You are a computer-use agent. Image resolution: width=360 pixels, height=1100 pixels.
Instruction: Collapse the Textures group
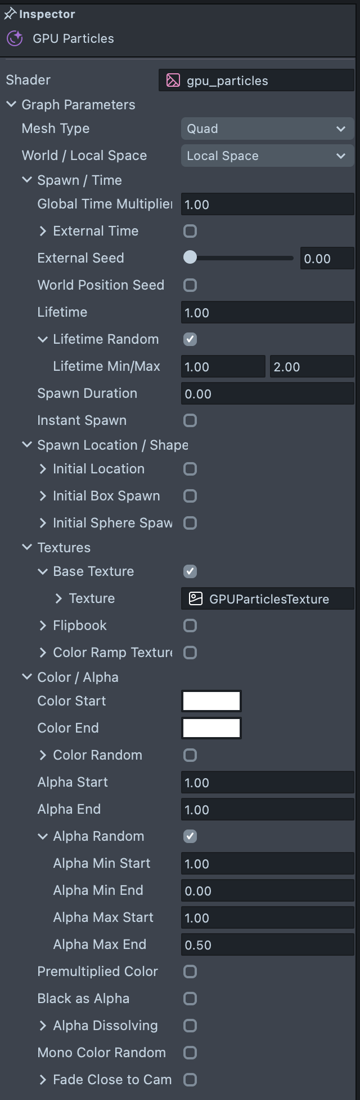pos(27,548)
